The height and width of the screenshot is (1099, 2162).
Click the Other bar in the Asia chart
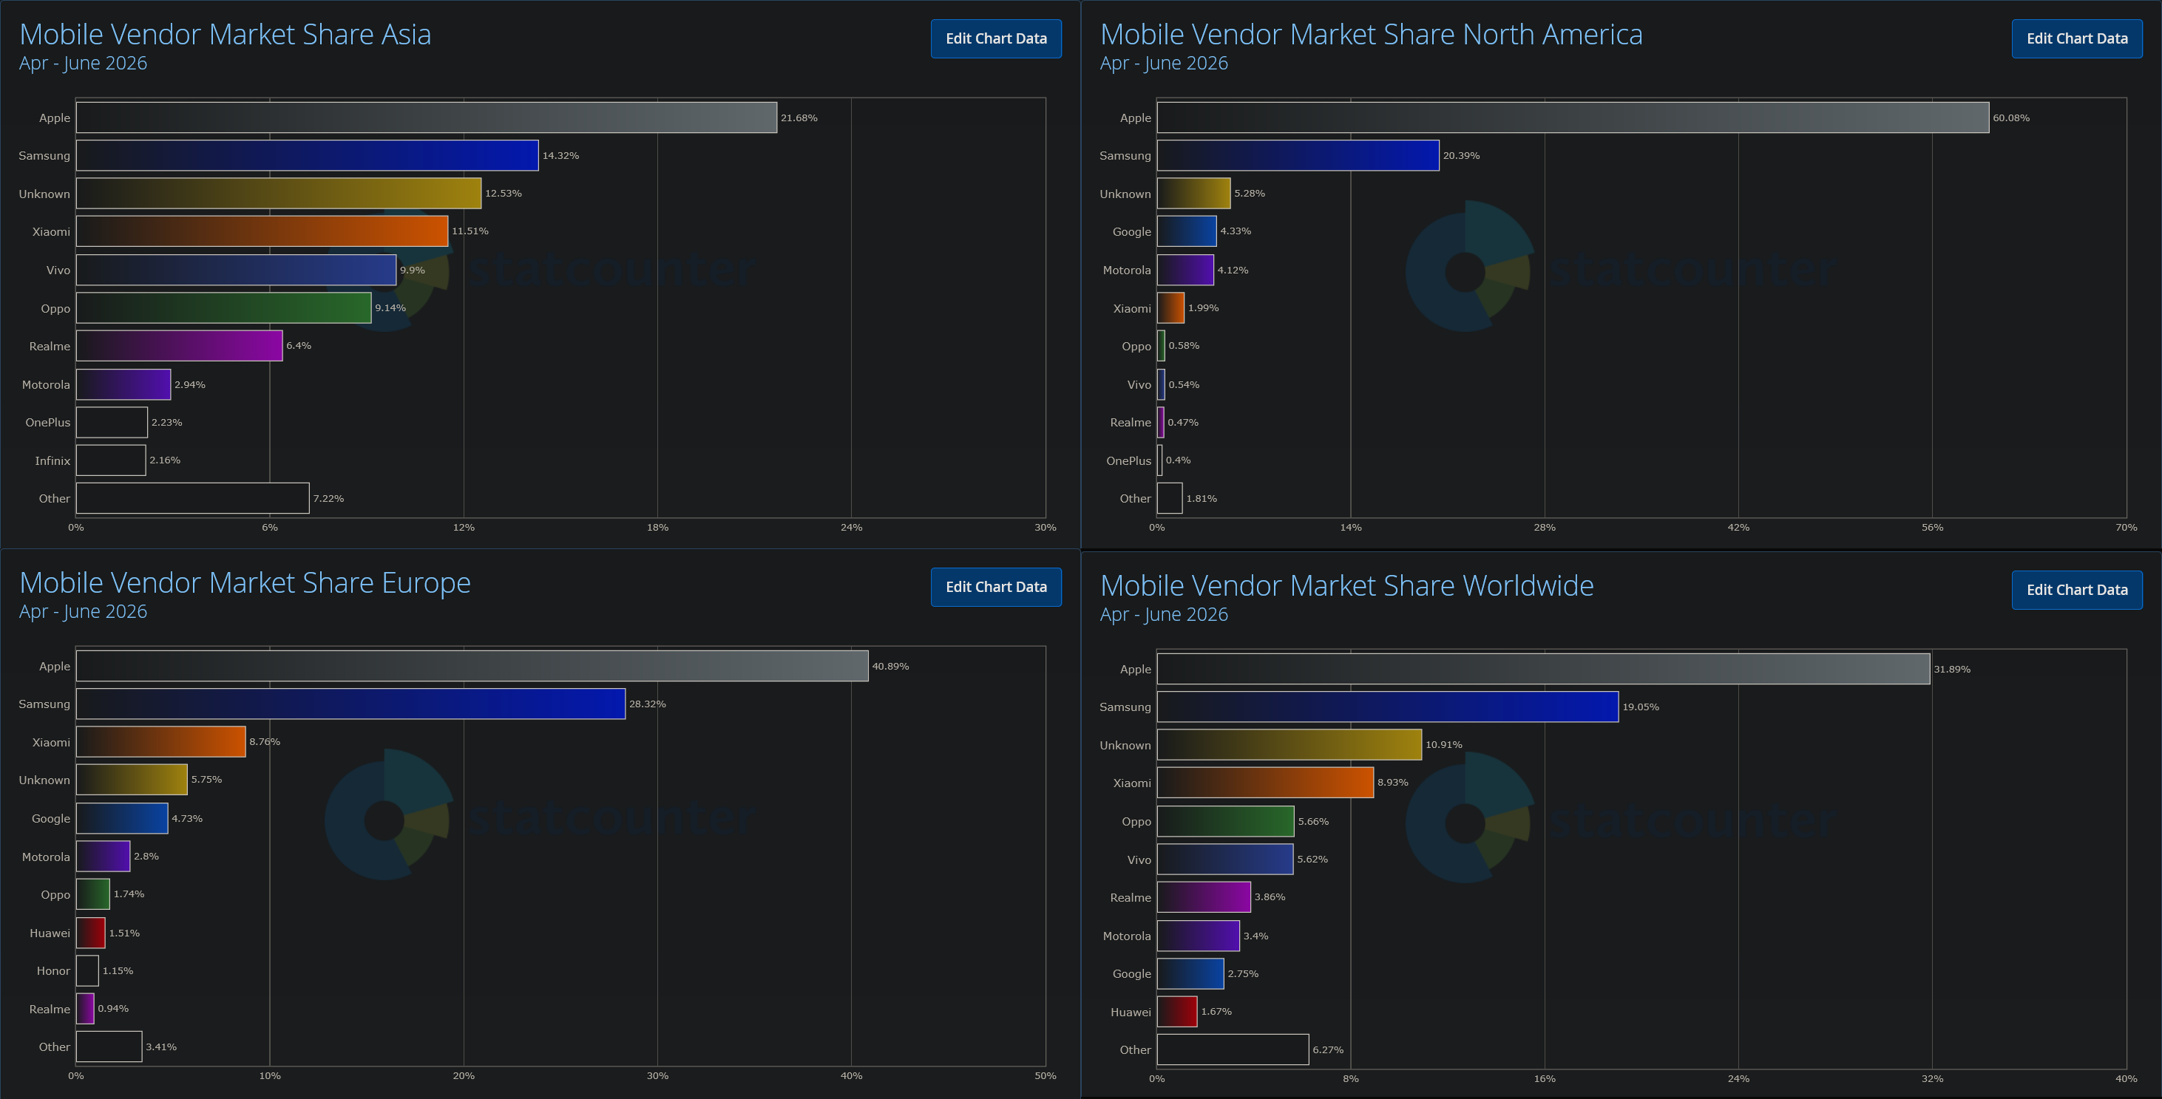tap(193, 498)
